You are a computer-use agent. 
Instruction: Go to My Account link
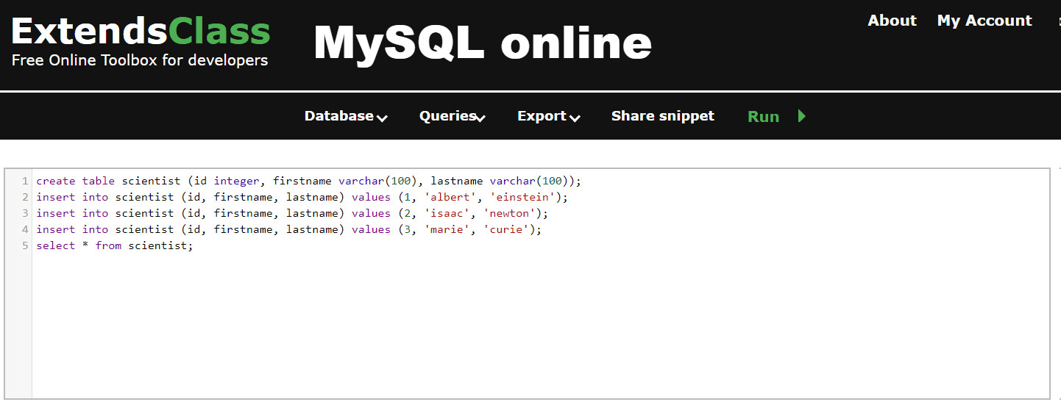point(984,21)
